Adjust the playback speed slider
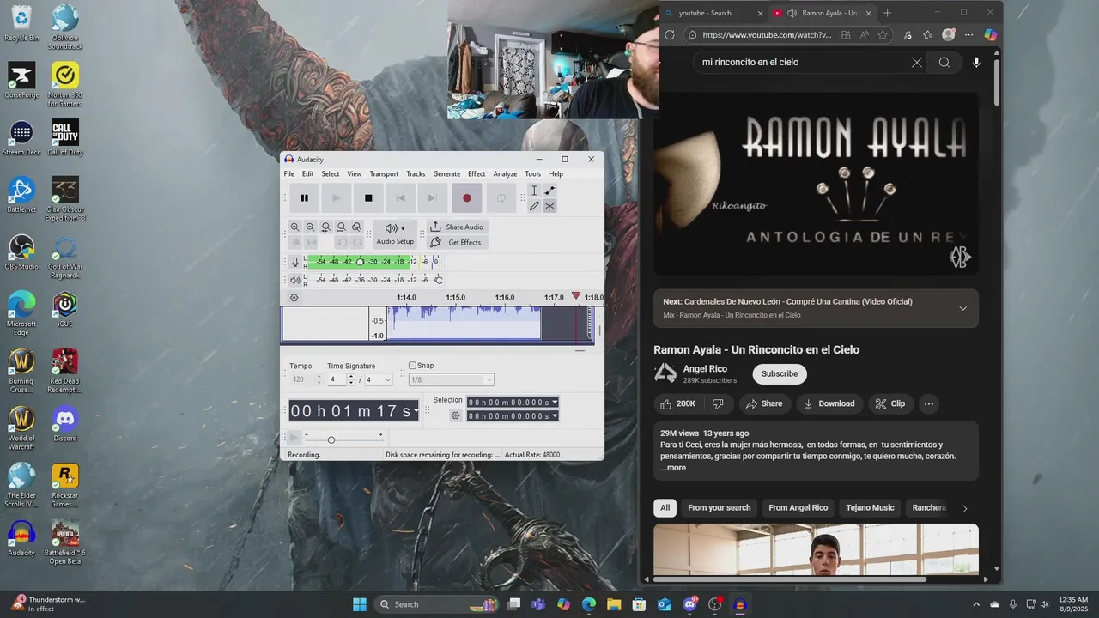 331,439
